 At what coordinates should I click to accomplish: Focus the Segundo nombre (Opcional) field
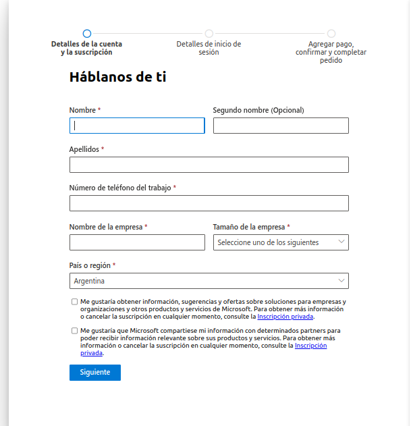(x=281, y=126)
